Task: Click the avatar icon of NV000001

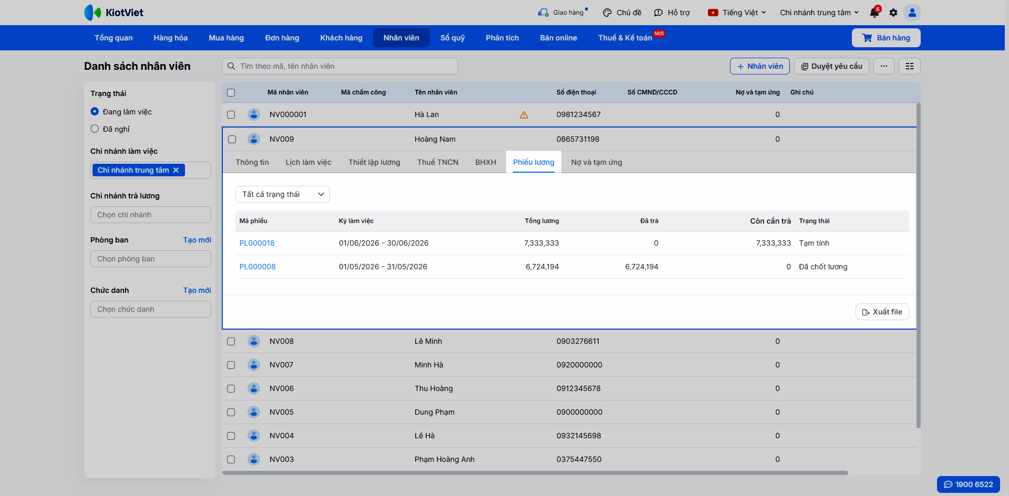Action: coord(254,114)
